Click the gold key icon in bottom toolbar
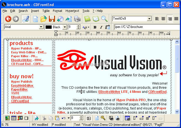The image size is (181, 128). [x=103, y=118]
